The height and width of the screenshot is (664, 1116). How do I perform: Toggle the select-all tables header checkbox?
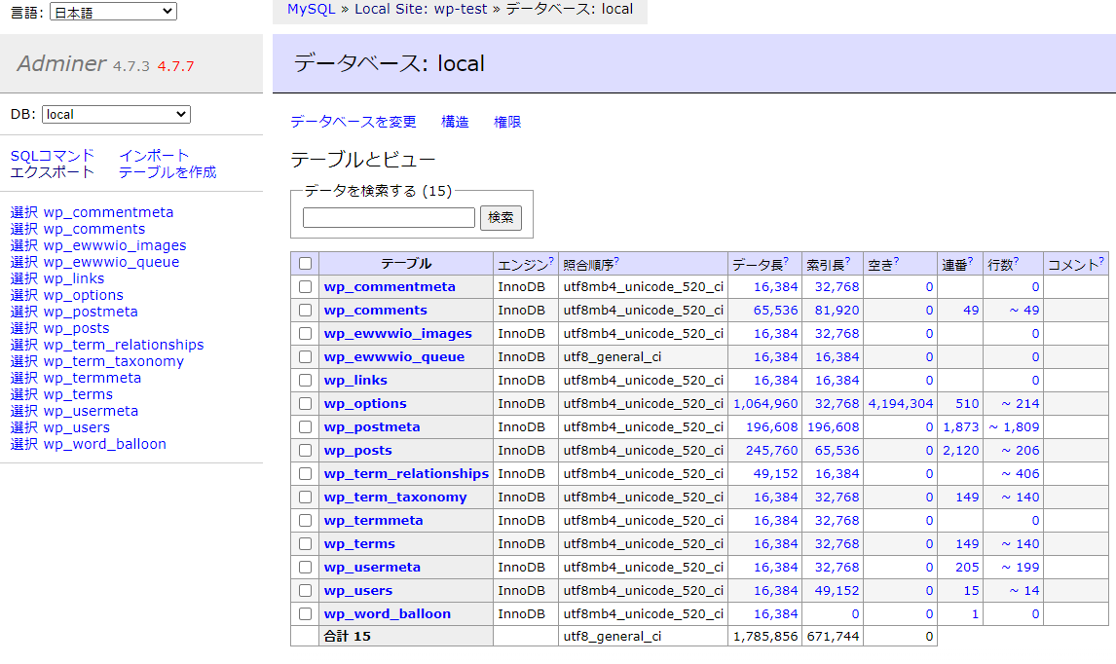click(306, 264)
